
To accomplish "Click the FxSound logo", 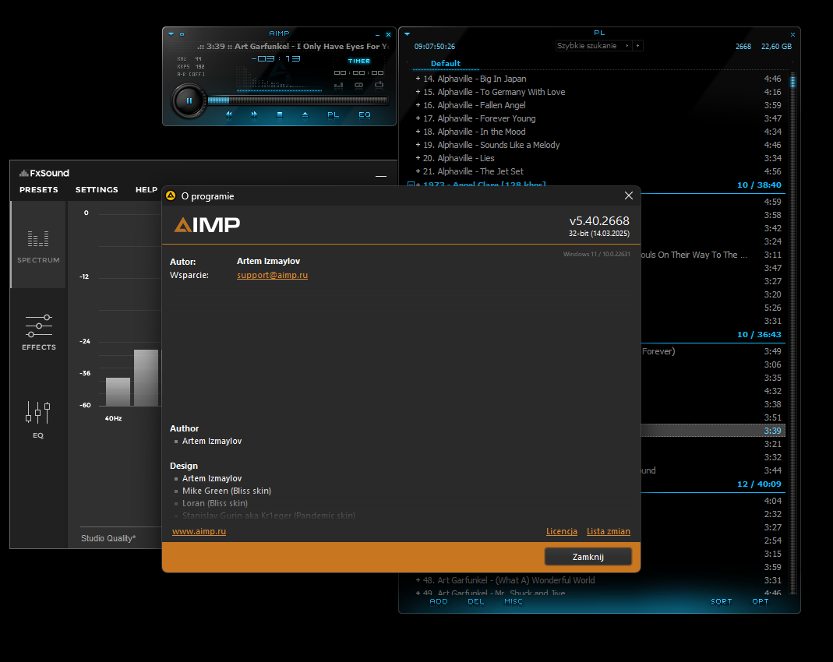I will (44, 173).
